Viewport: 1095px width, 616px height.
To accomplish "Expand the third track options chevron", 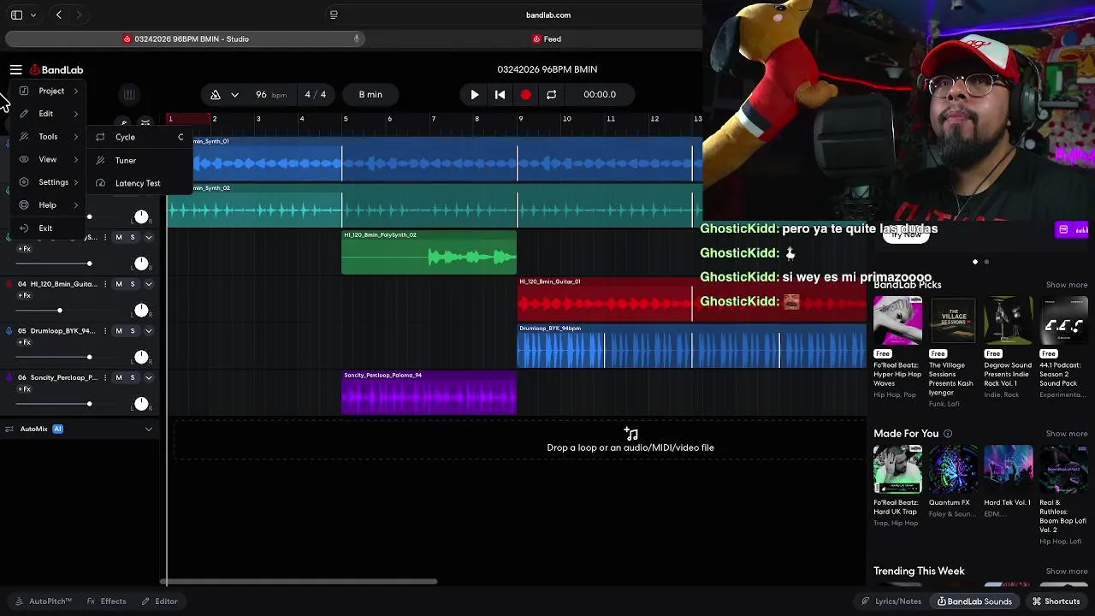I will [148, 237].
